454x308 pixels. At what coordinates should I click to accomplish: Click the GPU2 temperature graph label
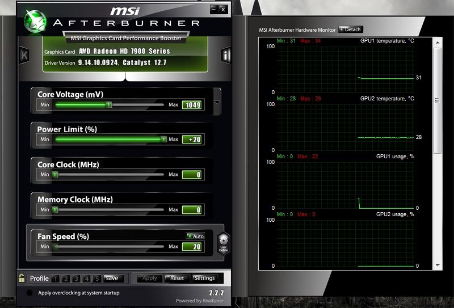(x=387, y=99)
